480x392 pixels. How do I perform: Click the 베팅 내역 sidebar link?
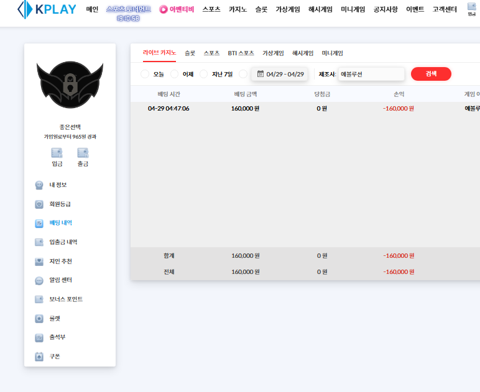point(60,223)
